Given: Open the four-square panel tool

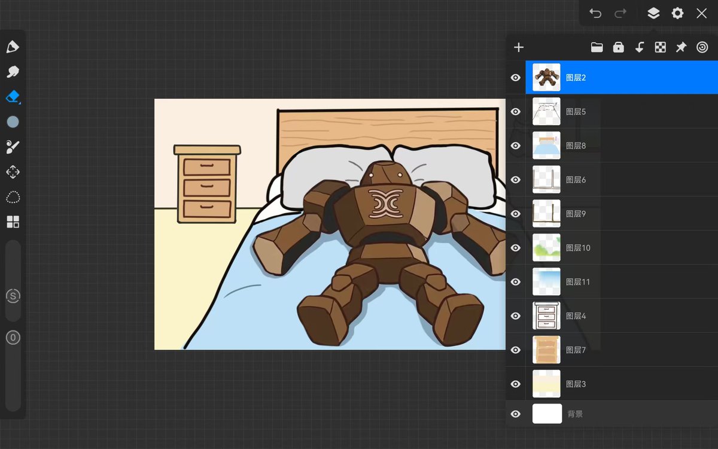Looking at the screenshot, I should pos(13,222).
